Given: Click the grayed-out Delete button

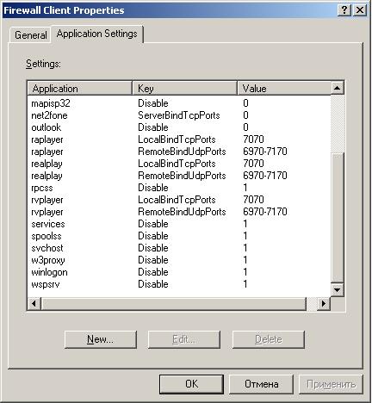Looking at the screenshot, I should click(269, 339).
